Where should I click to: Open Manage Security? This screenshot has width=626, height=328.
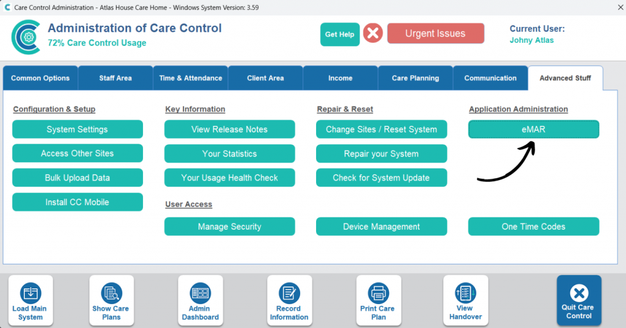pos(230,226)
